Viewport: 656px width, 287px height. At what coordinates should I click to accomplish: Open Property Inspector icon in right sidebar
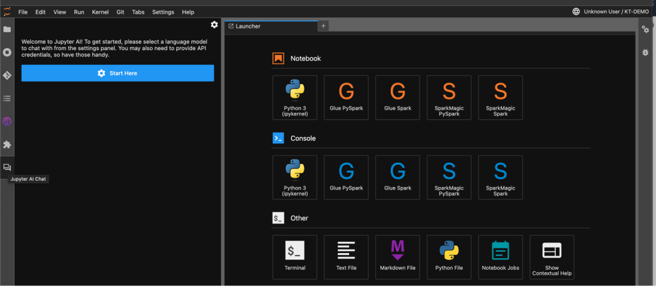pos(646,29)
